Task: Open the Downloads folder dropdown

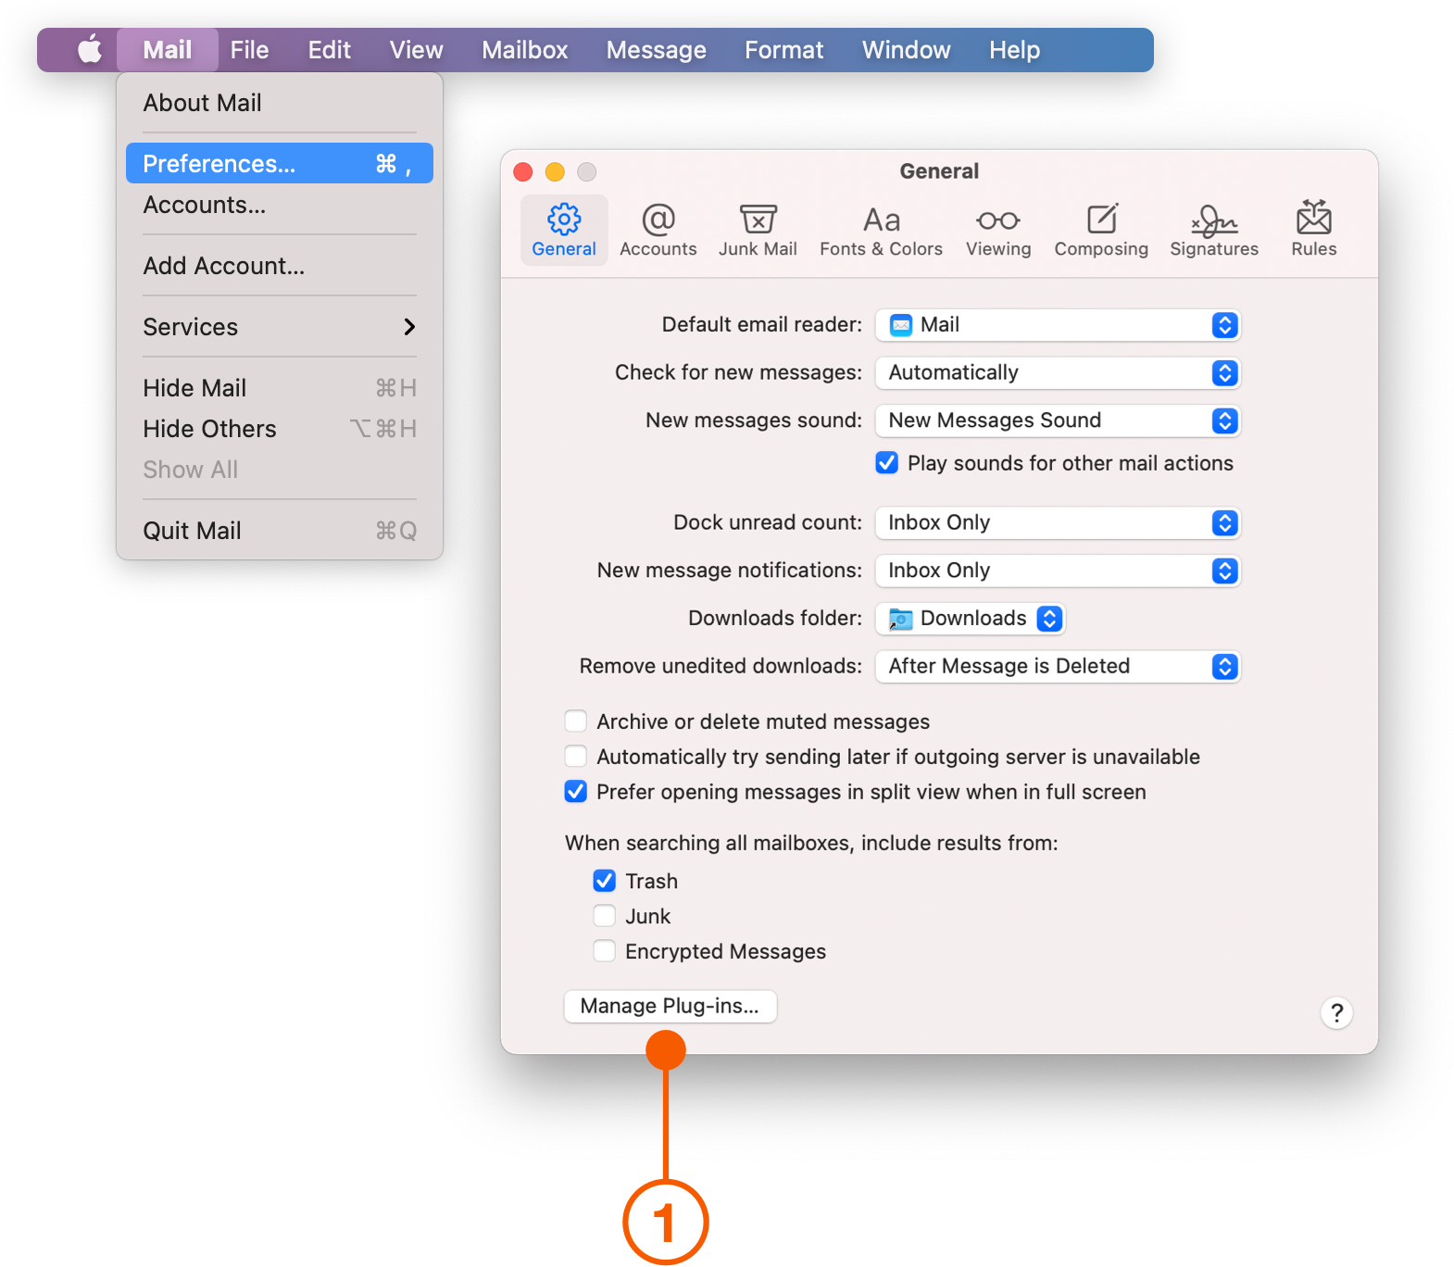Action: pyautogui.click(x=971, y=618)
